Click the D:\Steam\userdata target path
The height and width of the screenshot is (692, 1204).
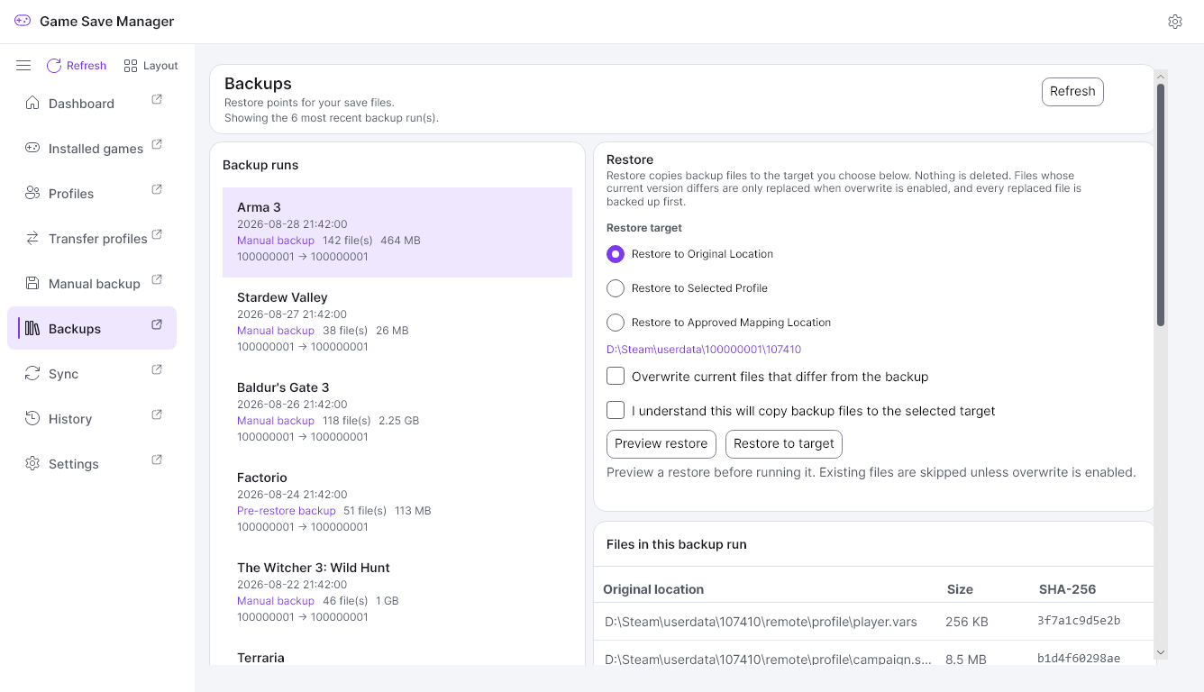point(704,350)
